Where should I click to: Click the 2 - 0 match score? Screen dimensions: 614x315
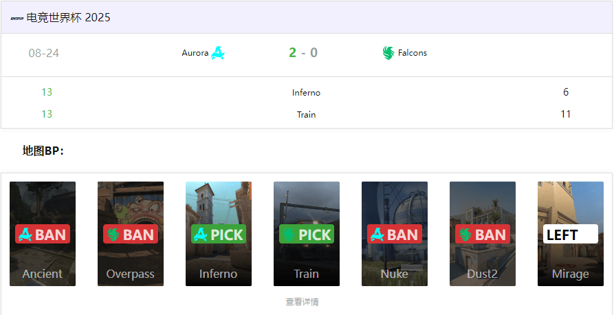[x=303, y=52]
